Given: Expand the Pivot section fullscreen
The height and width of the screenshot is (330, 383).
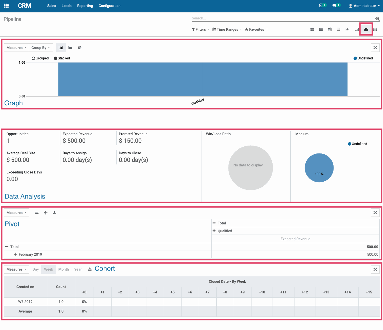Looking at the screenshot, I should click(x=375, y=213).
